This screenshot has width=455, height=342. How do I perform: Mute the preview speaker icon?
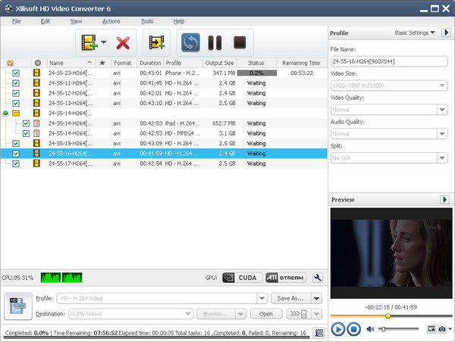(x=370, y=329)
